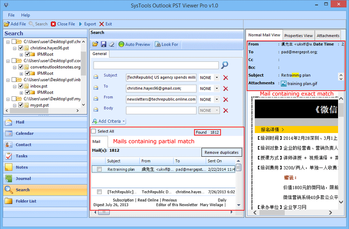The image size is (349, 229).
Task: Click the Subject stepper up arrow
Action: tap(341, 75)
